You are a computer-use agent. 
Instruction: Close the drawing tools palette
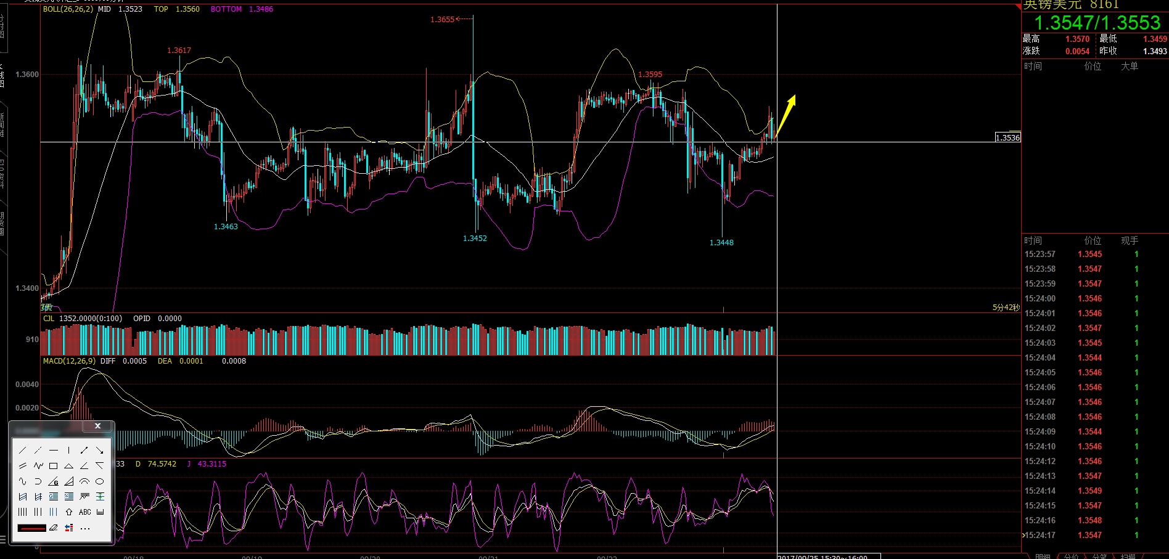97,426
